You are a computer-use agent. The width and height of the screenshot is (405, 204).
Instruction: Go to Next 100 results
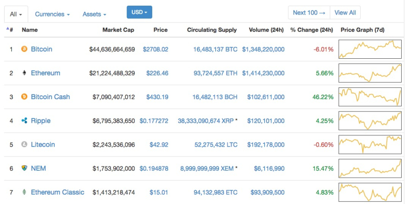(309, 13)
